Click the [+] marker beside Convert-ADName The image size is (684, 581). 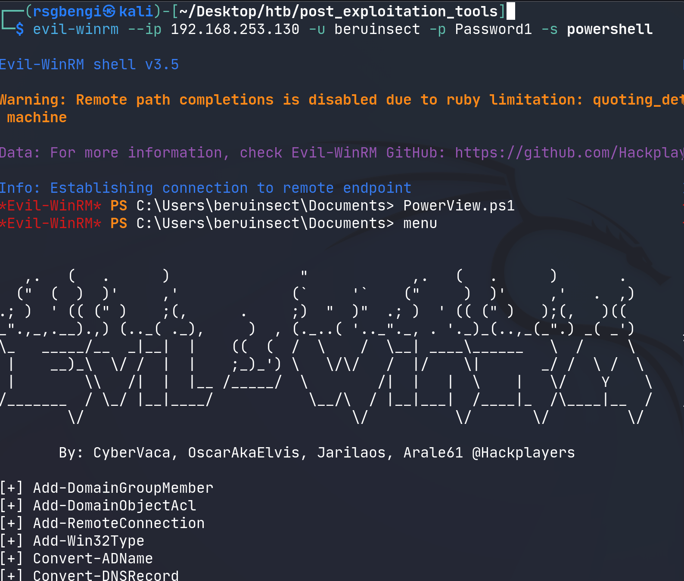11,559
